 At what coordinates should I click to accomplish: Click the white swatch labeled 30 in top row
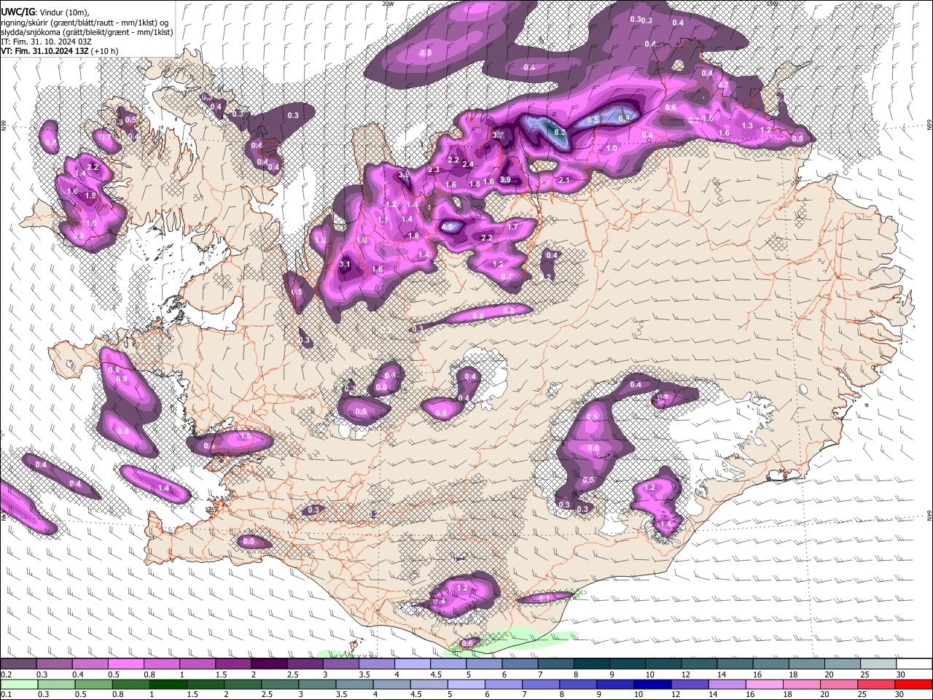pos(915,664)
